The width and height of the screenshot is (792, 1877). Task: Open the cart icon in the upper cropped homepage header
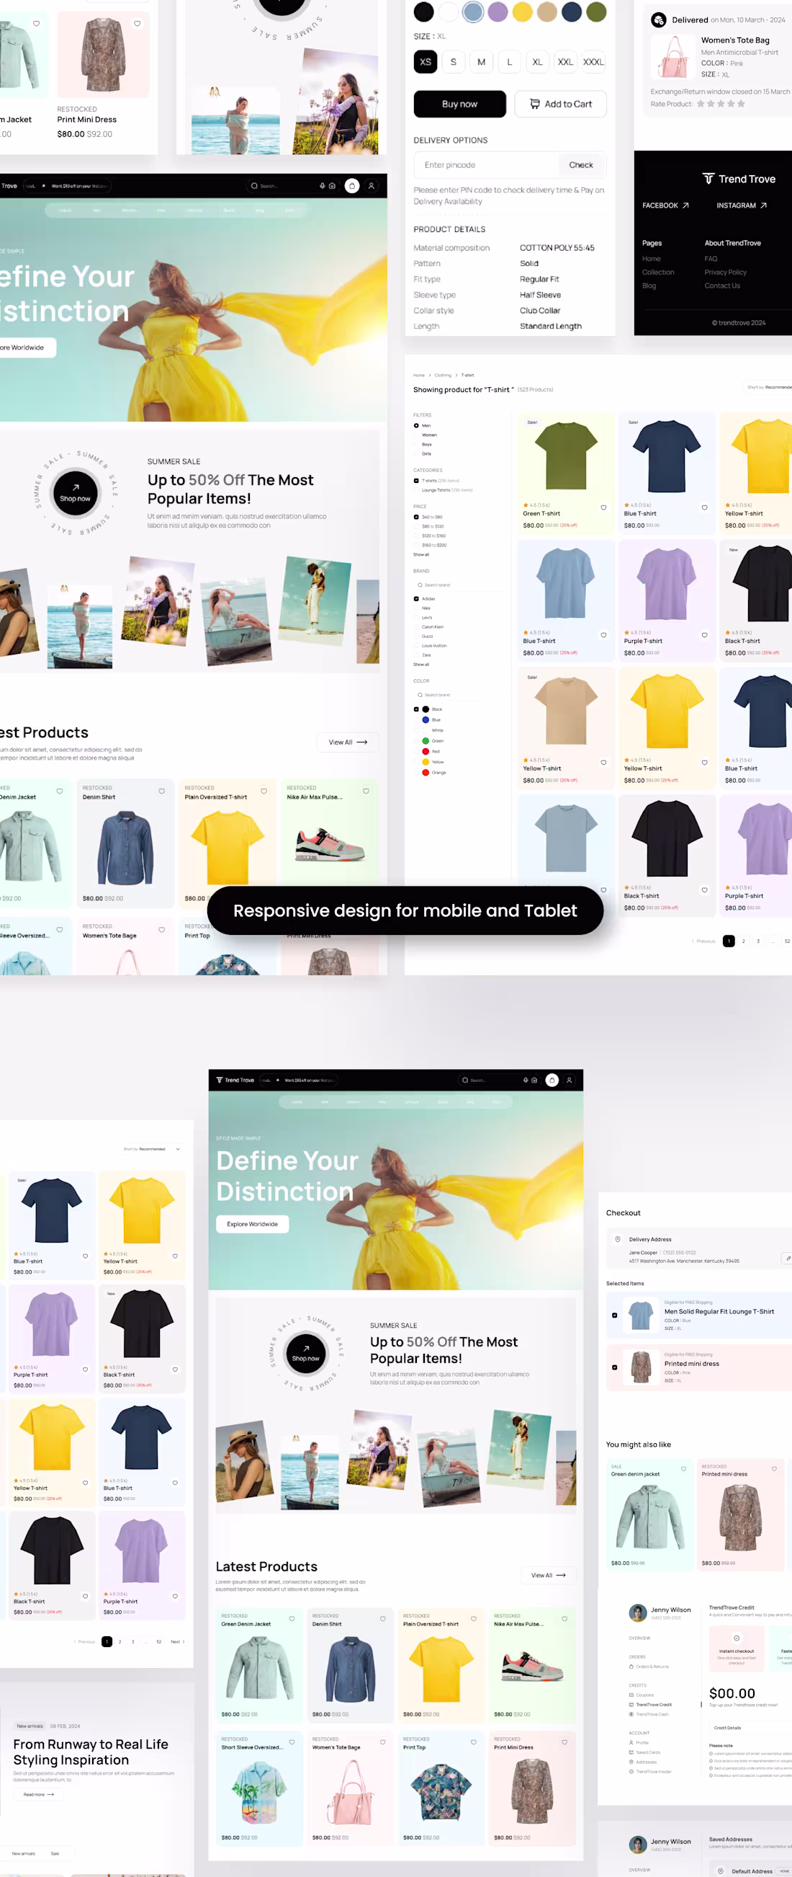pyautogui.click(x=352, y=186)
